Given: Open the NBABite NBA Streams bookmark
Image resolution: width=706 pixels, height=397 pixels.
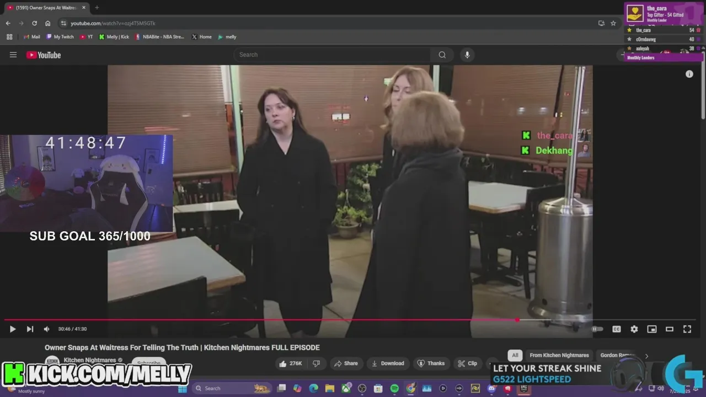Looking at the screenshot, I should [x=160, y=37].
